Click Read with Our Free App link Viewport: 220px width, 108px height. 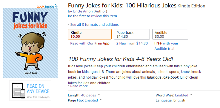[x=90, y=43]
